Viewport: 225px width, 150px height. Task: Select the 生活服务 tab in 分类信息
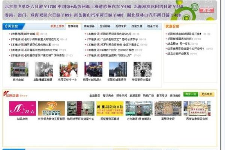point(105,27)
